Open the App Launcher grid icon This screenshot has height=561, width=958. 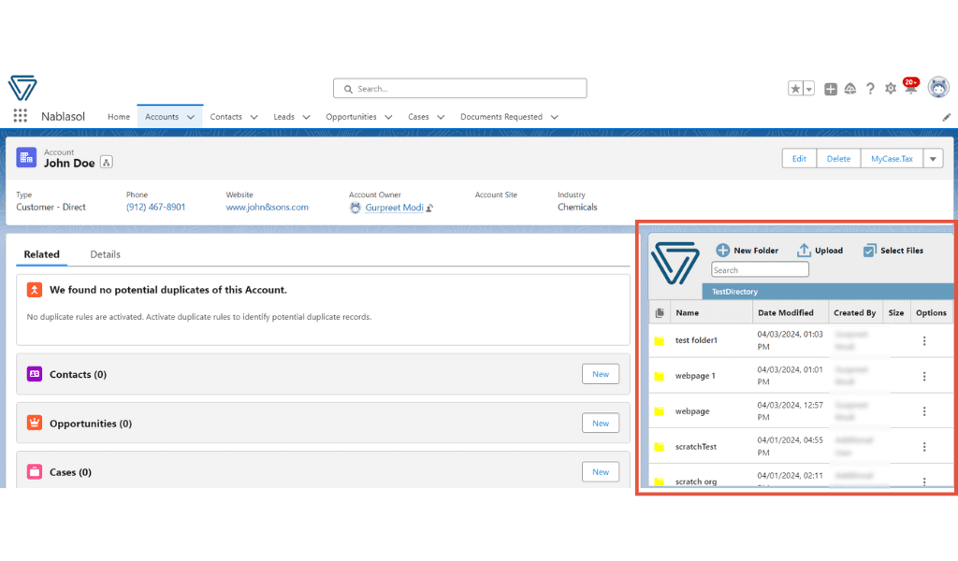[21, 115]
